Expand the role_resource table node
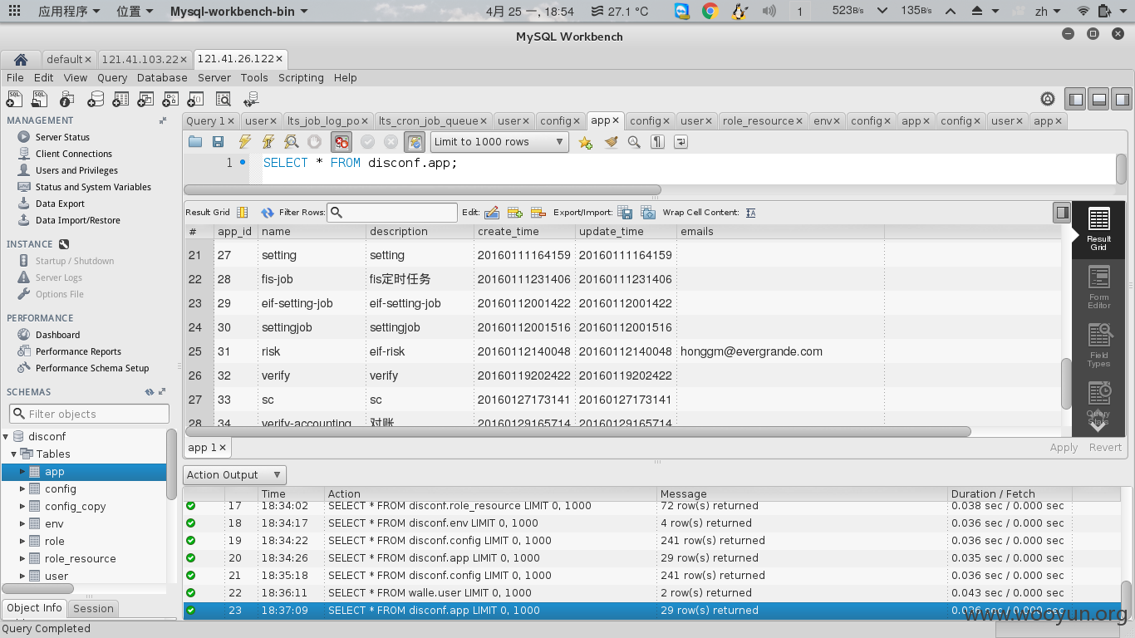Image resolution: width=1135 pixels, height=638 pixels. pyautogui.click(x=23, y=558)
